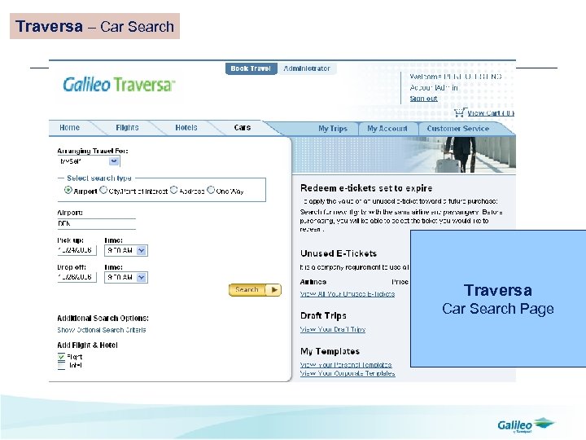The image size is (586, 440).
Task: Switch to the Administrator tab
Action: 307,68
